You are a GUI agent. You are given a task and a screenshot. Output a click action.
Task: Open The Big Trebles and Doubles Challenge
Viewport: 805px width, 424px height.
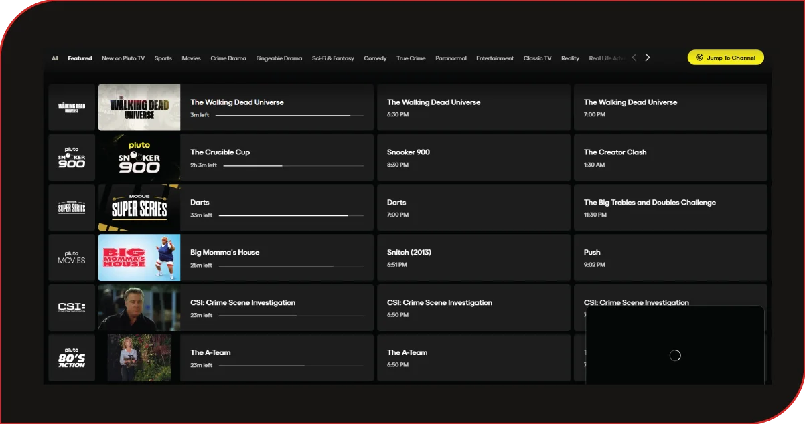(670, 207)
